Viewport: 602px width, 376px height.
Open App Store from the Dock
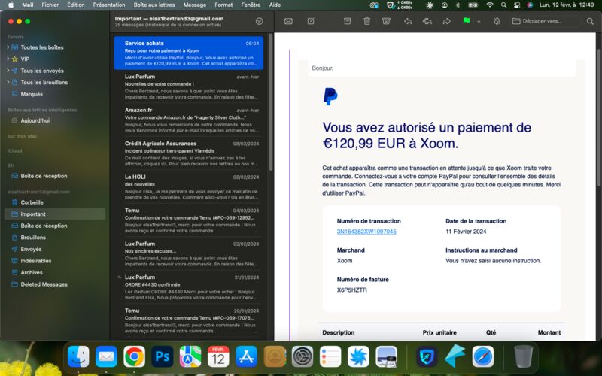click(x=246, y=356)
